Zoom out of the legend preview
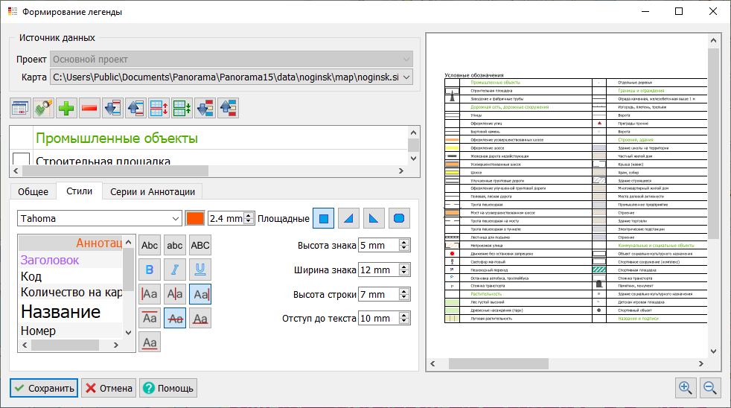The width and height of the screenshot is (731, 408). coord(709,387)
